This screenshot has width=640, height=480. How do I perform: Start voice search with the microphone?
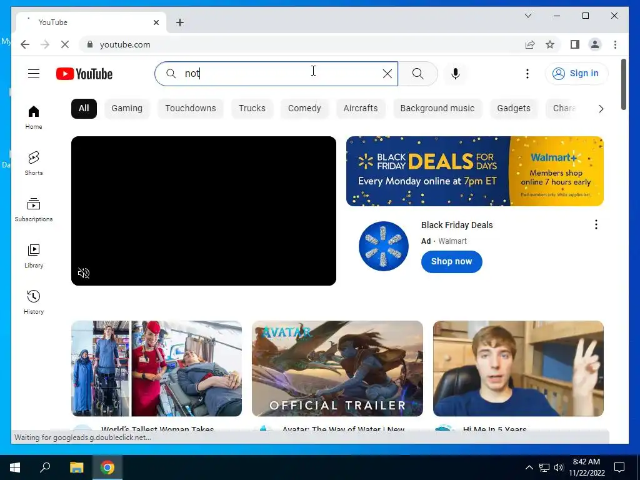pos(456,74)
